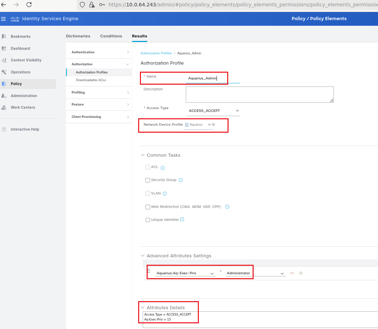The height and width of the screenshot is (329, 378).
Task: Open the Aquarius:Aq-Exec-Priv attribute dropdown
Action: (x=185, y=273)
